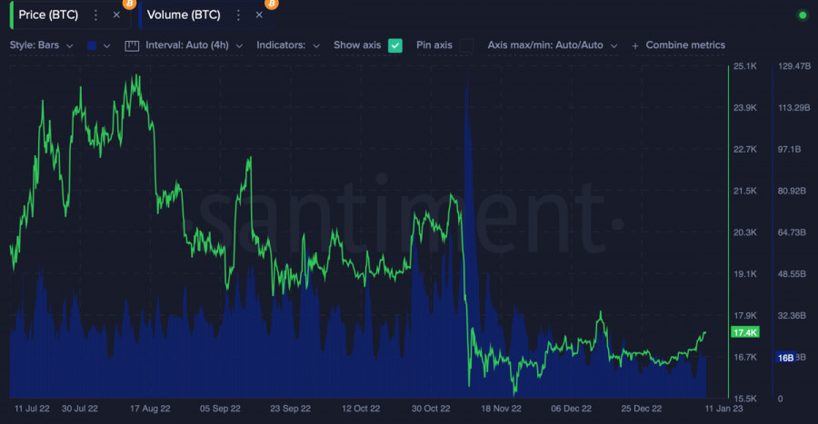Click the 16B current volume label

coord(785,358)
